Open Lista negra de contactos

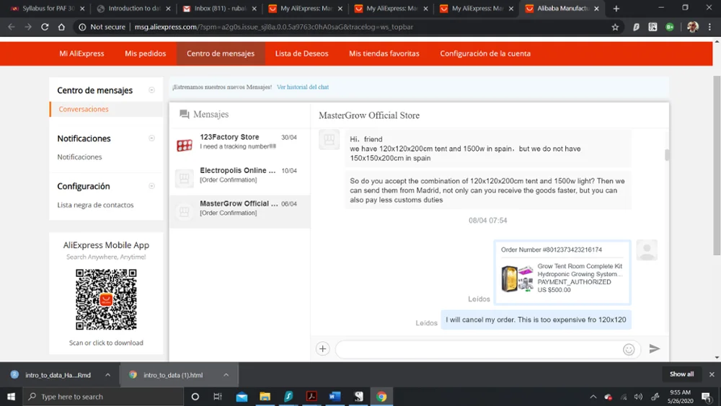[x=95, y=205]
